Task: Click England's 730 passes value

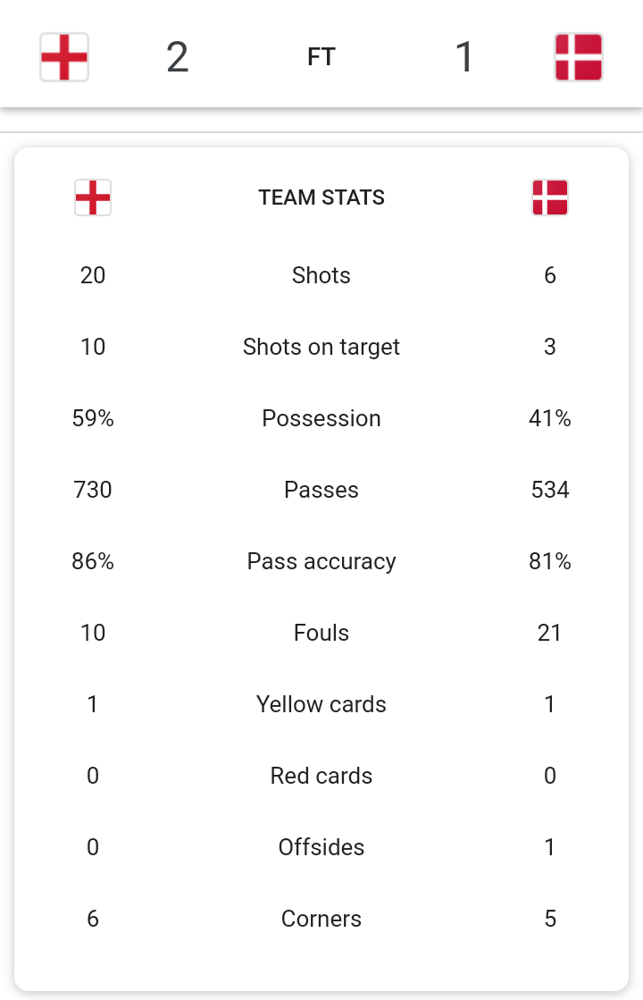Action: point(93,490)
